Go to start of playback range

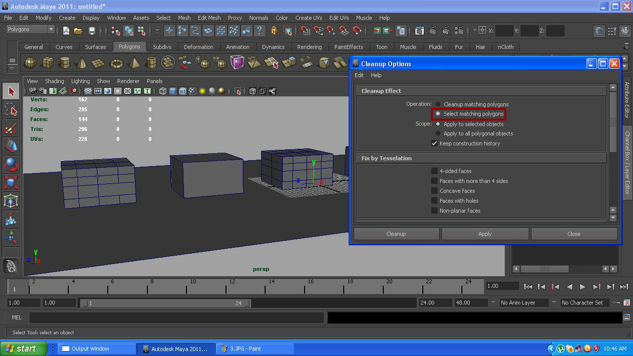[528, 287]
